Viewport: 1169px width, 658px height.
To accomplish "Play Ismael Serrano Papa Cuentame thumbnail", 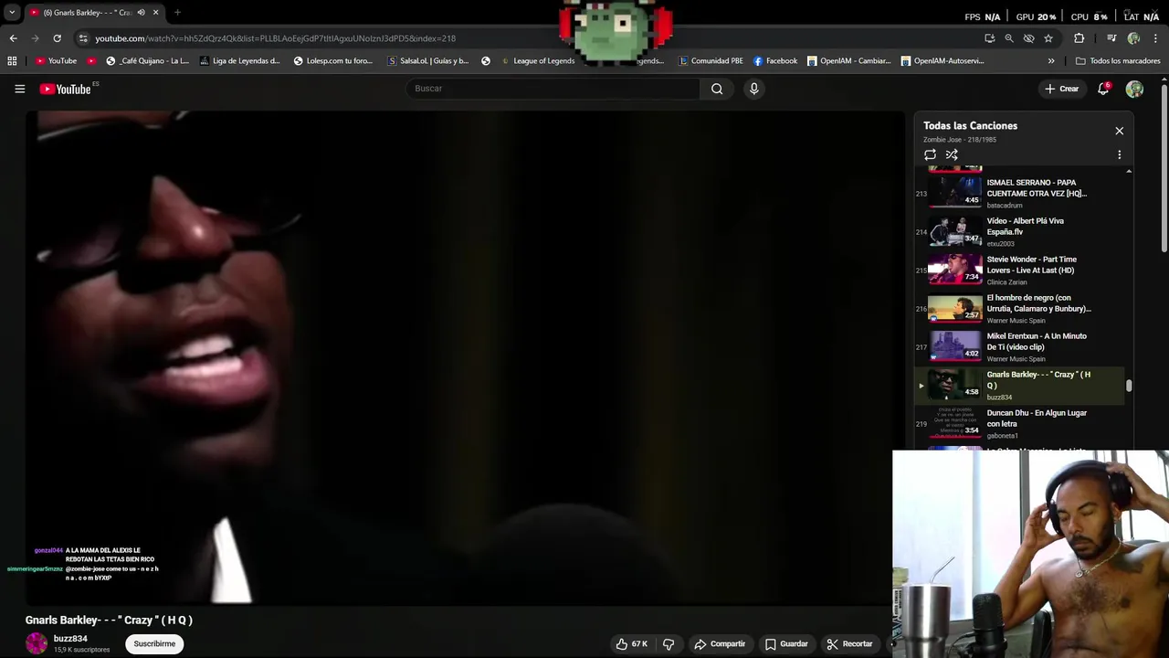I will [x=954, y=193].
